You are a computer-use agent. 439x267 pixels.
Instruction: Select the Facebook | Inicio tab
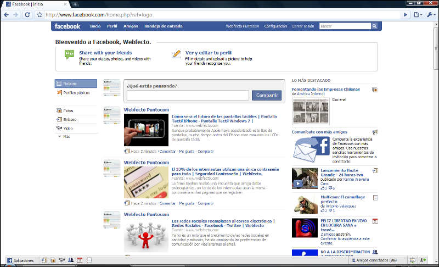pos(36,4)
